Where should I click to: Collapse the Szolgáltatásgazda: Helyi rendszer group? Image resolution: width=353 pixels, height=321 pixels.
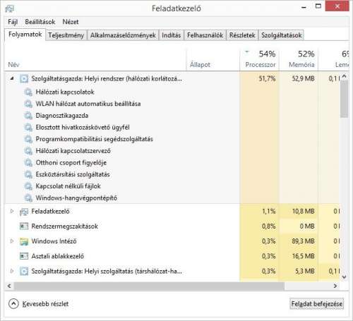pos(12,78)
